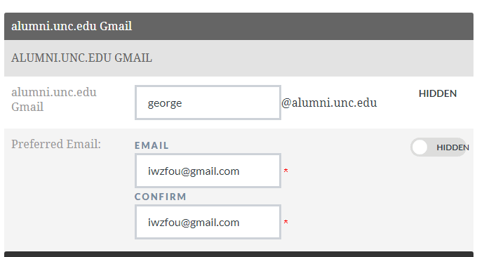Expand the next dark section bar at the bottom

click(238, 254)
